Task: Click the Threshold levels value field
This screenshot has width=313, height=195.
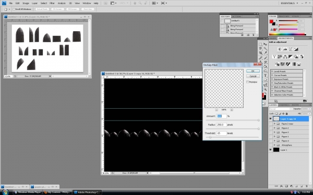Action: (x=221, y=133)
